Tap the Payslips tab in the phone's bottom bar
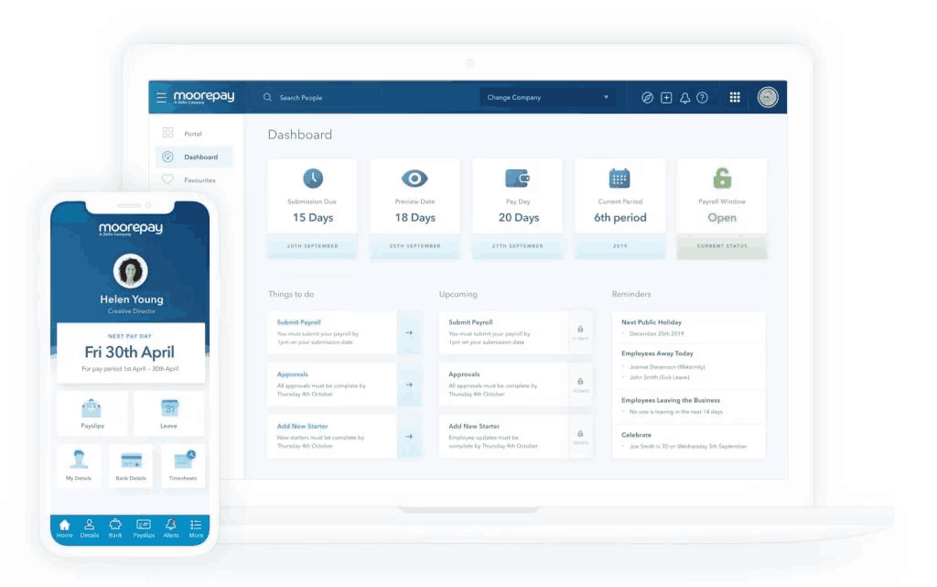This screenshot has height=587, width=937. click(144, 528)
